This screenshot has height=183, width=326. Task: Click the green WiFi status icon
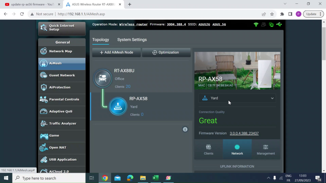(x=256, y=24)
